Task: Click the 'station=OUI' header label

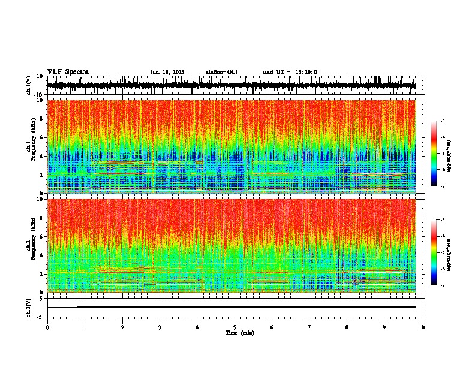Action: (x=222, y=72)
